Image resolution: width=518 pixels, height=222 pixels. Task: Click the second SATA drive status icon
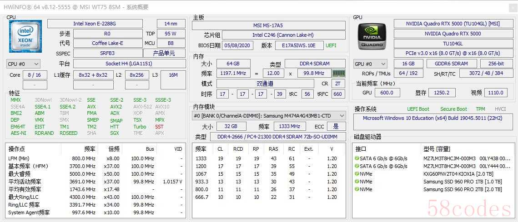click(x=357, y=166)
